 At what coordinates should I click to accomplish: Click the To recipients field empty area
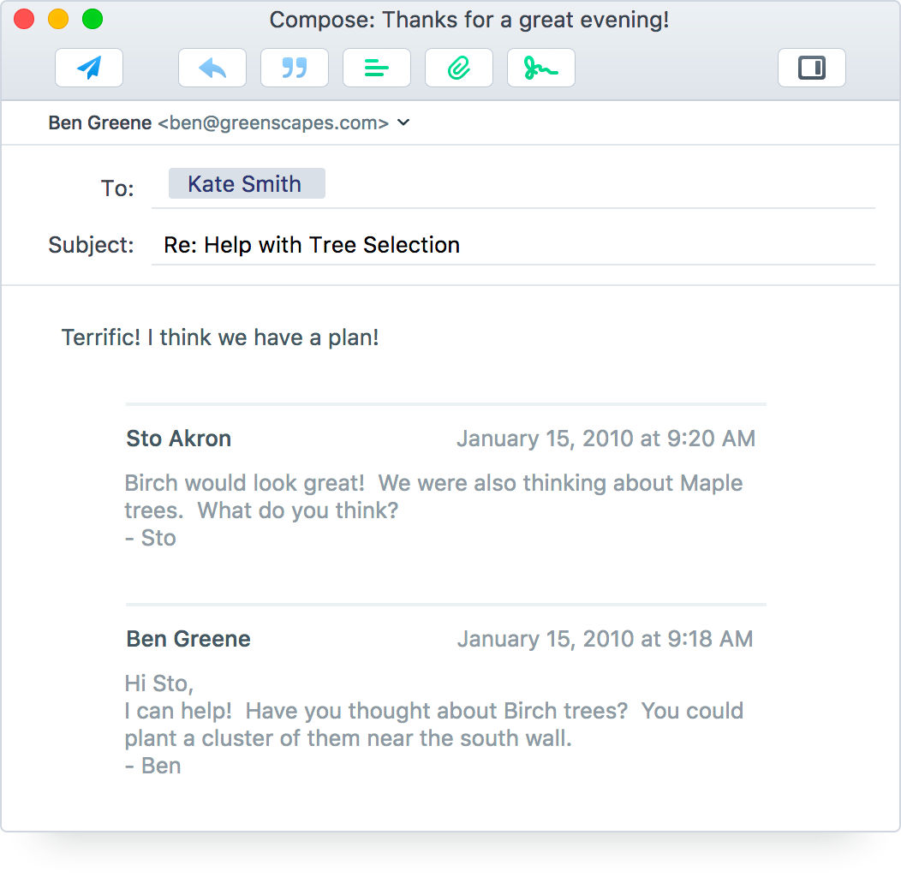point(600,185)
